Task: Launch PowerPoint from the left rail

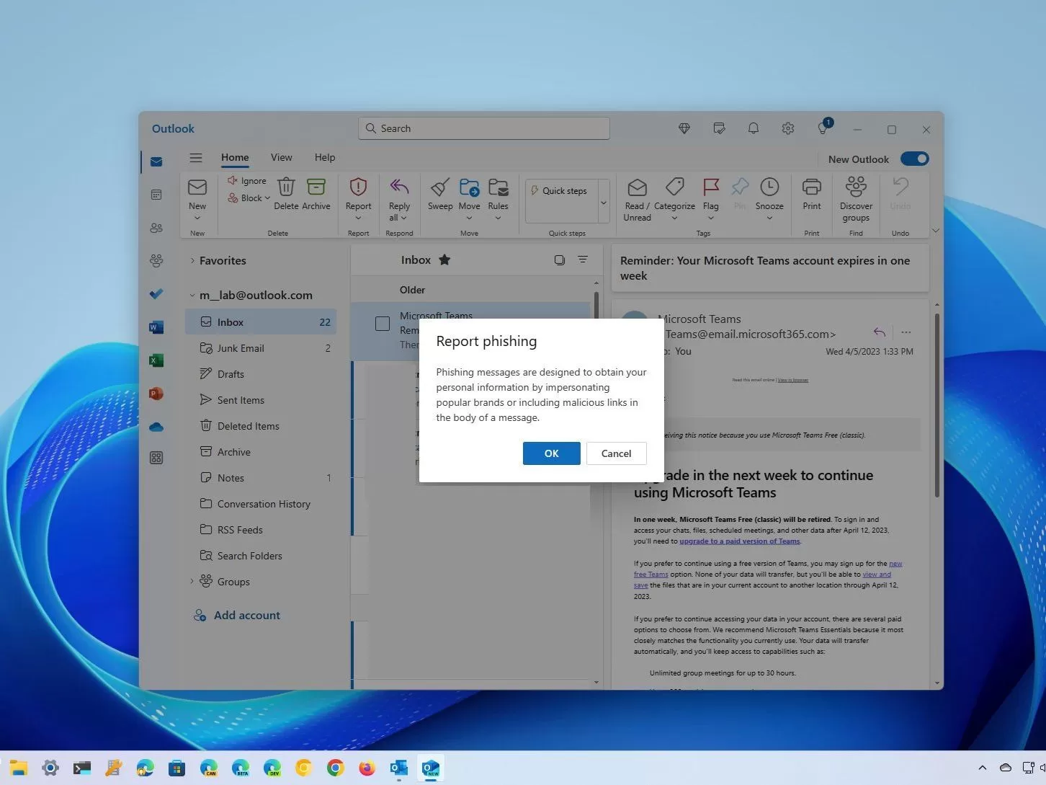Action: (156, 394)
